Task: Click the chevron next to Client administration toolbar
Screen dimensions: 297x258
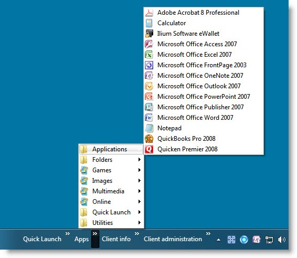Action: [208, 234]
